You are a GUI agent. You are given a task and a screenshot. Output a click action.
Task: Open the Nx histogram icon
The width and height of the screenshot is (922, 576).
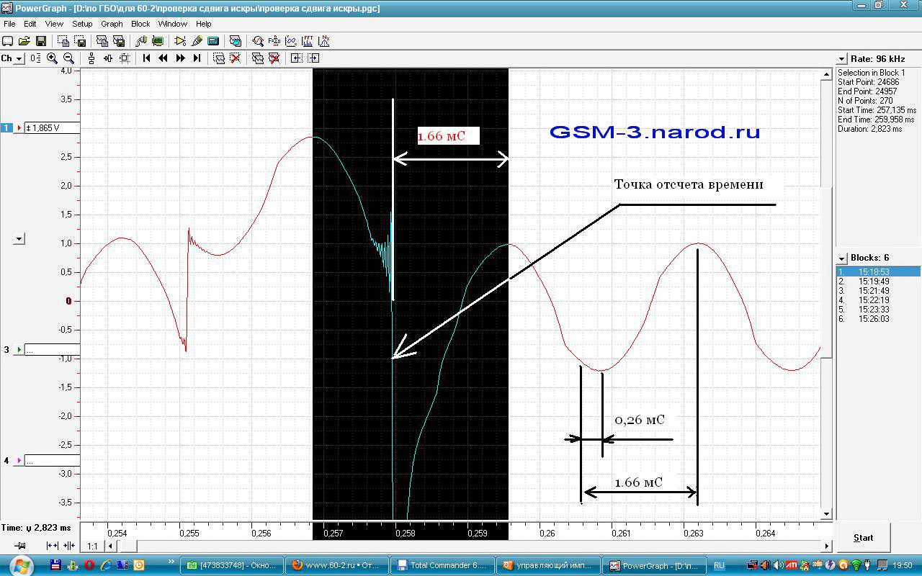(x=324, y=41)
